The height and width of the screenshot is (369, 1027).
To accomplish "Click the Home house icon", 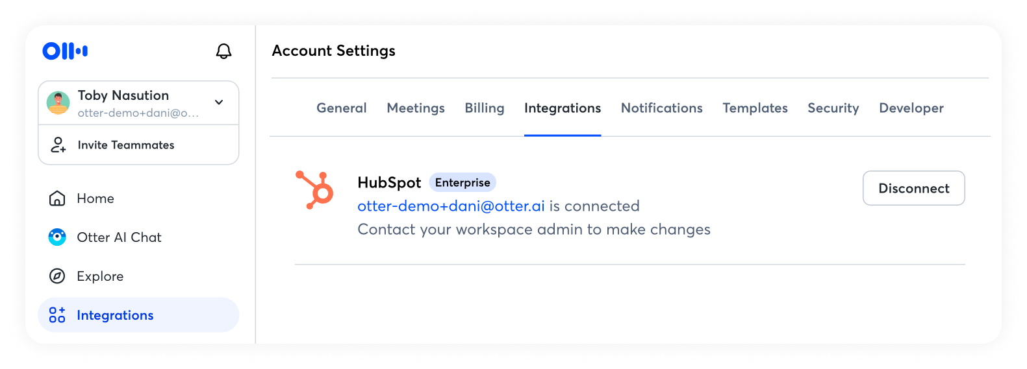I will pos(57,198).
